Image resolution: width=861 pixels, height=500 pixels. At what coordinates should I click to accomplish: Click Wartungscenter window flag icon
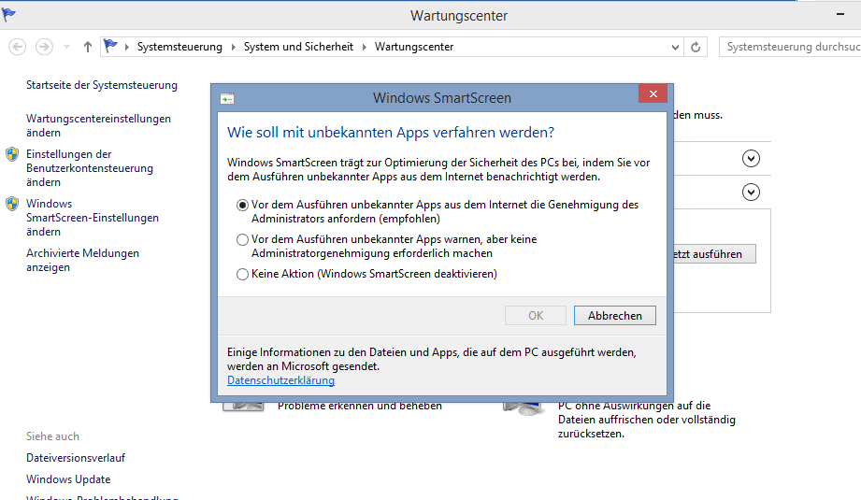(8, 14)
